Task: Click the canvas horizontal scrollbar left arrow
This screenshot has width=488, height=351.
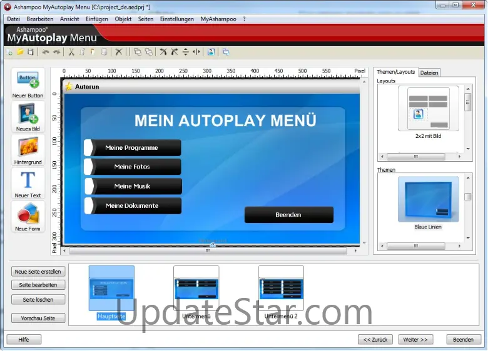Action: (64, 250)
